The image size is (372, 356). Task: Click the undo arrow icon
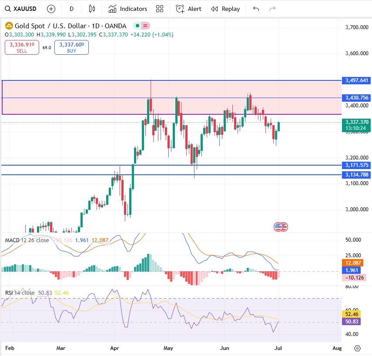click(256, 8)
